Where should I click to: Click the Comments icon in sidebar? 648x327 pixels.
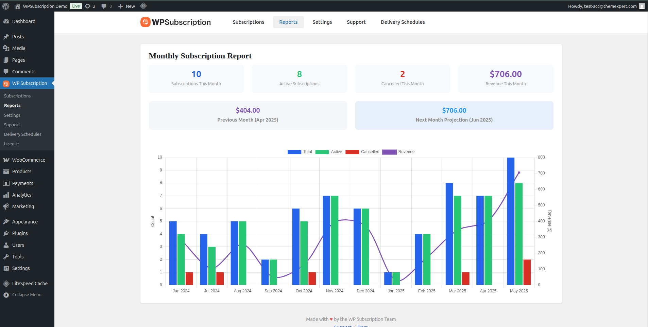[6, 72]
